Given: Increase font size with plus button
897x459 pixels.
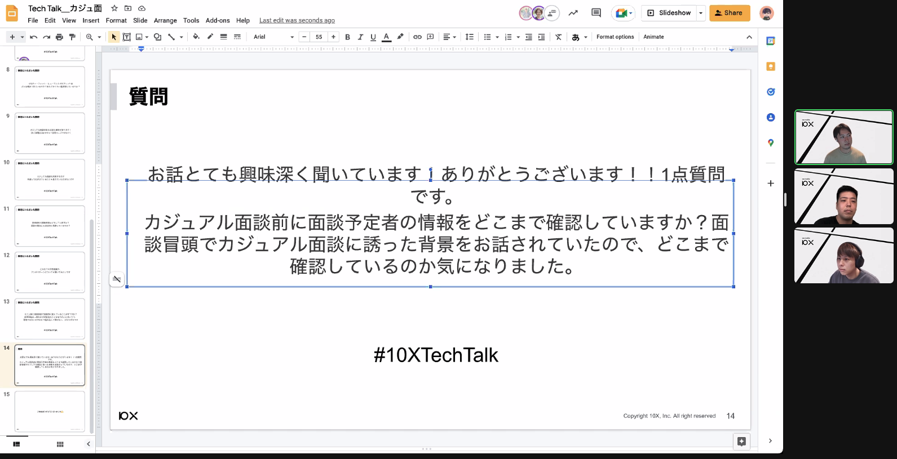Looking at the screenshot, I should click(333, 37).
